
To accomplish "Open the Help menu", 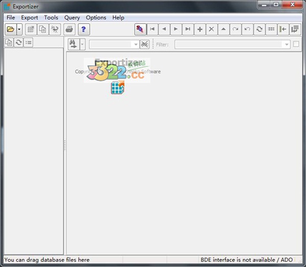I will [x=118, y=17].
